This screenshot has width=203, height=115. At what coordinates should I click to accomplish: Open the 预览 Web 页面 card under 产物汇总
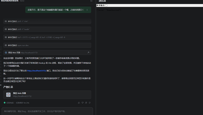tap(47, 94)
